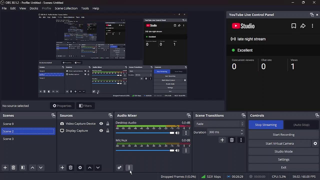Screen dimensions: 320x180
Task: Float the YouTube Live Control Panel dock
Action: pos(312,15)
